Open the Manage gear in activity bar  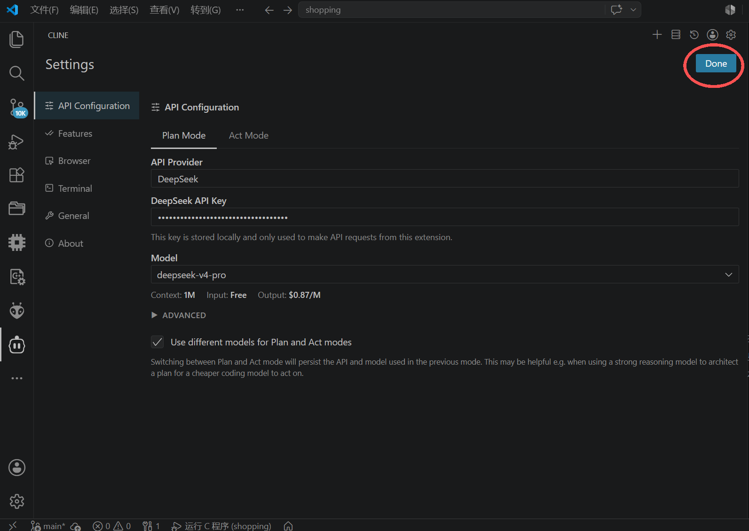(16, 501)
